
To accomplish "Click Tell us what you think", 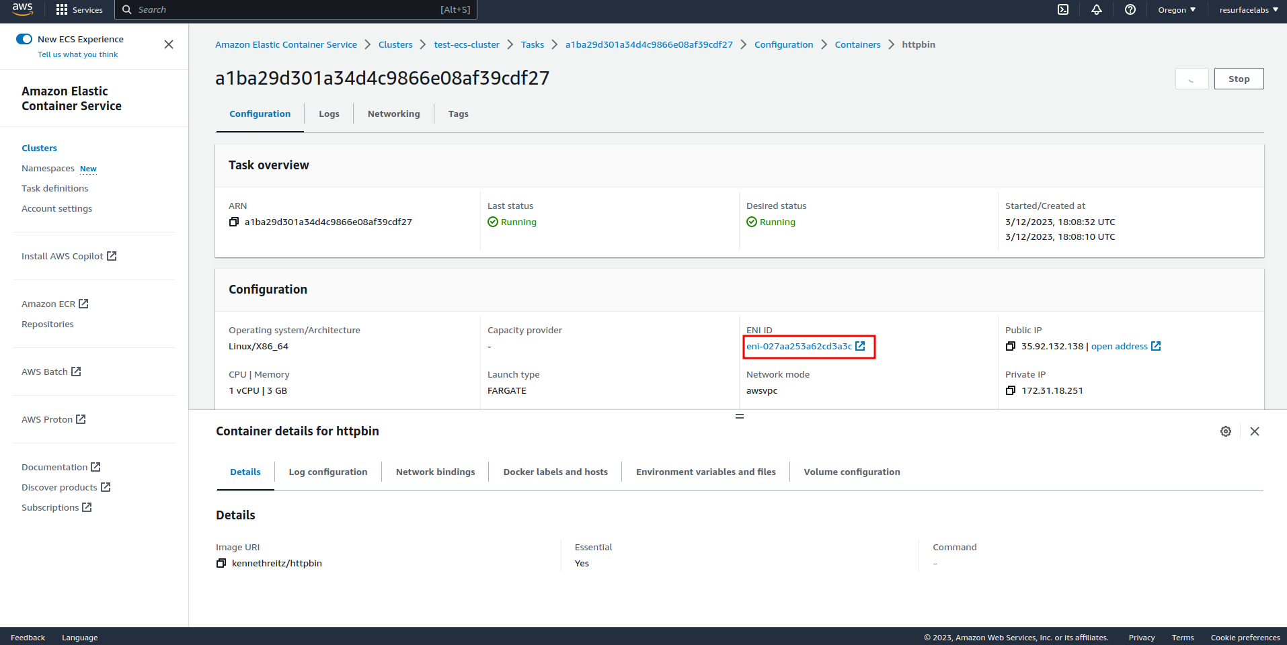I will [77, 54].
